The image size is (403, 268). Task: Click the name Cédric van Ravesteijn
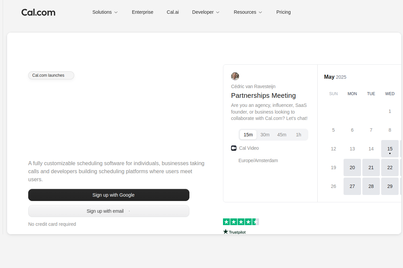coord(253,86)
